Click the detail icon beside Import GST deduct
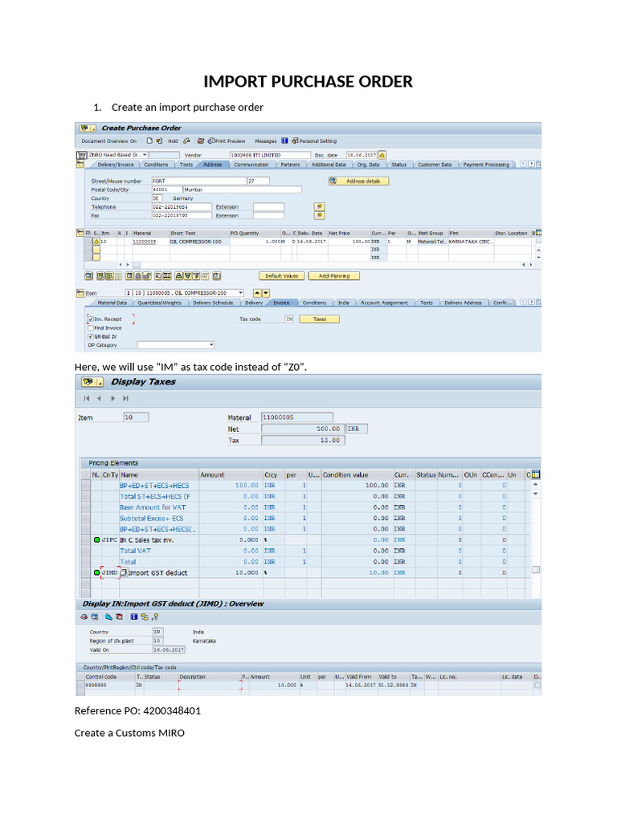Image resolution: width=617 pixels, height=822 pixels. click(123, 572)
